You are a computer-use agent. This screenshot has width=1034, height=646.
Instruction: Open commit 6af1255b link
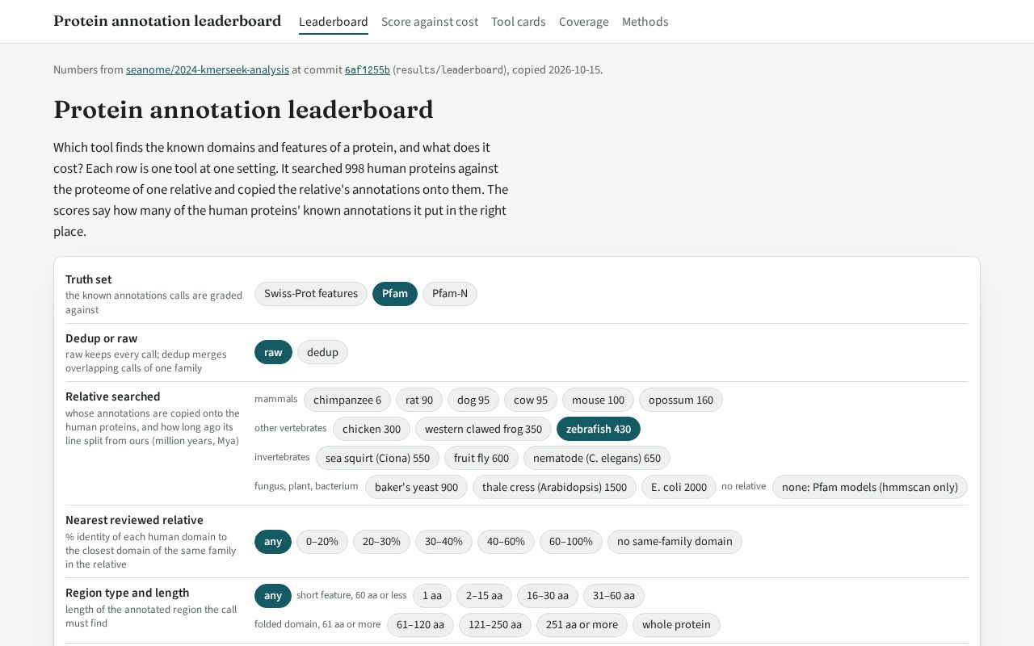[x=368, y=69]
